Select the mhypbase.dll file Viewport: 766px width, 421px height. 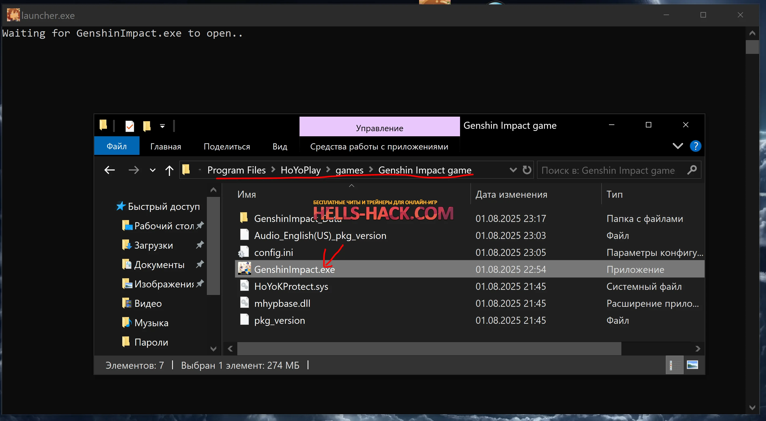(x=282, y=303)
